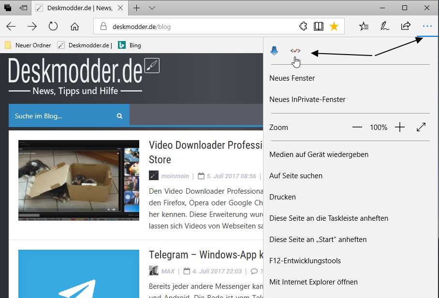Reload the page with the refresh icon

tap(53, 27)
